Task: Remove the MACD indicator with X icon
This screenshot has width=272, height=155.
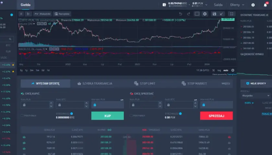Action: coord(58,49)
